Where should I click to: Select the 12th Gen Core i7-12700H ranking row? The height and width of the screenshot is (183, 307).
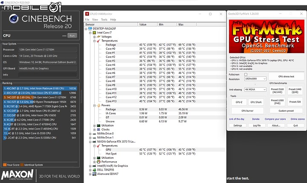click(40, 97)
